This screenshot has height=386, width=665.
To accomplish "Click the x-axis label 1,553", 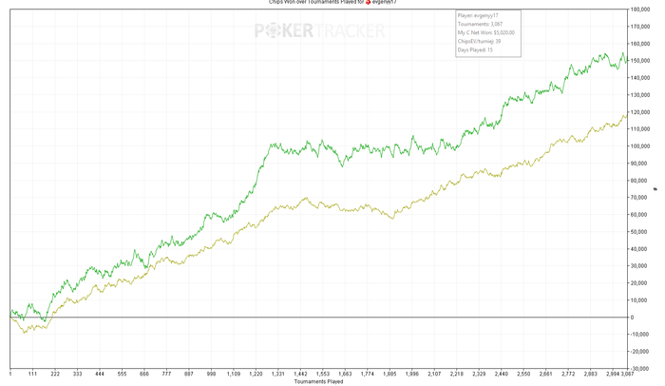I will [x=323, y=374].
